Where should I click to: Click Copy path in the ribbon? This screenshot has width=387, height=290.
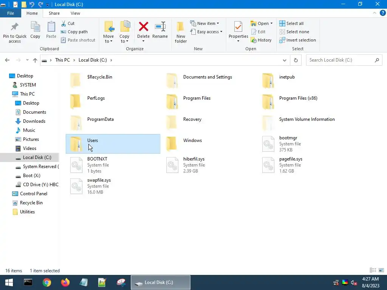74,32
